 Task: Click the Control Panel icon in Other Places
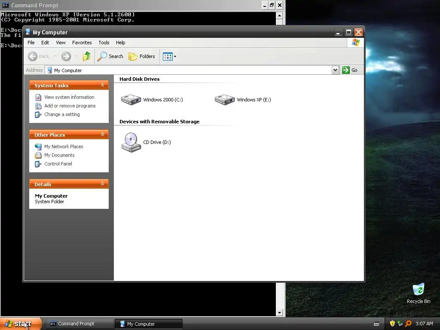[x=38, y=164]
